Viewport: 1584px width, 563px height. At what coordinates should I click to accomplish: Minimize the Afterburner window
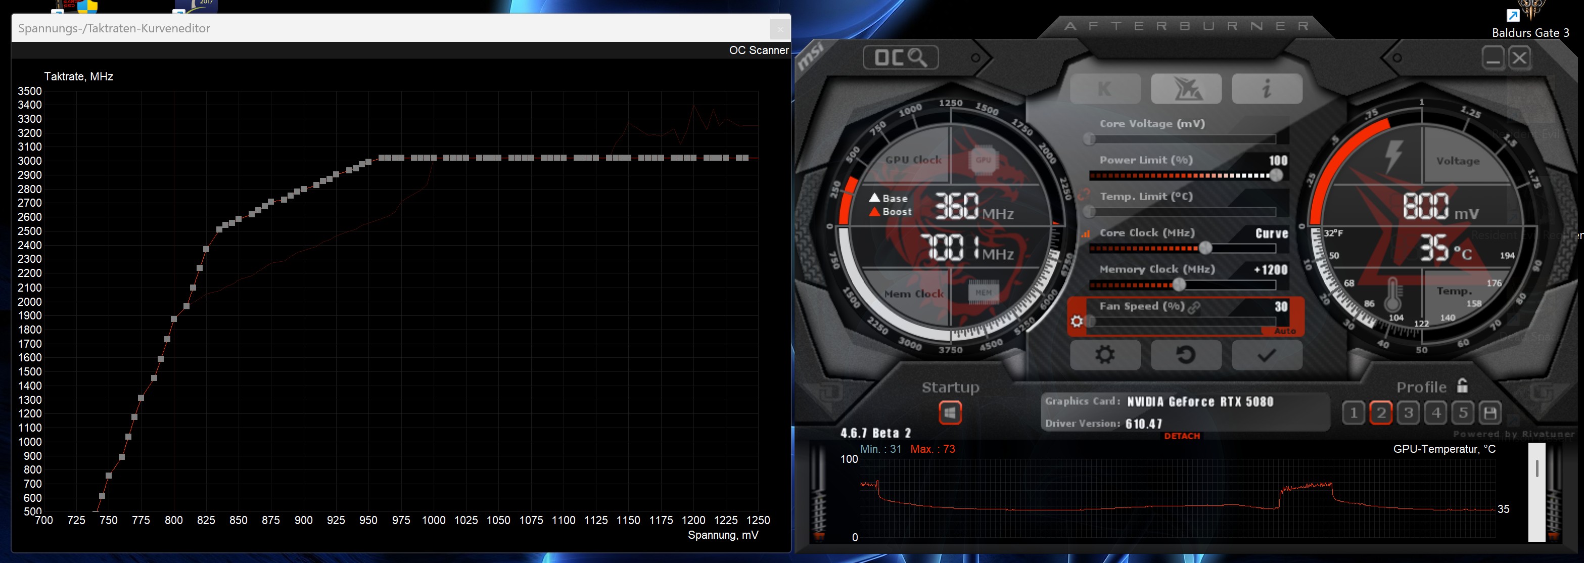point(1493,59)
